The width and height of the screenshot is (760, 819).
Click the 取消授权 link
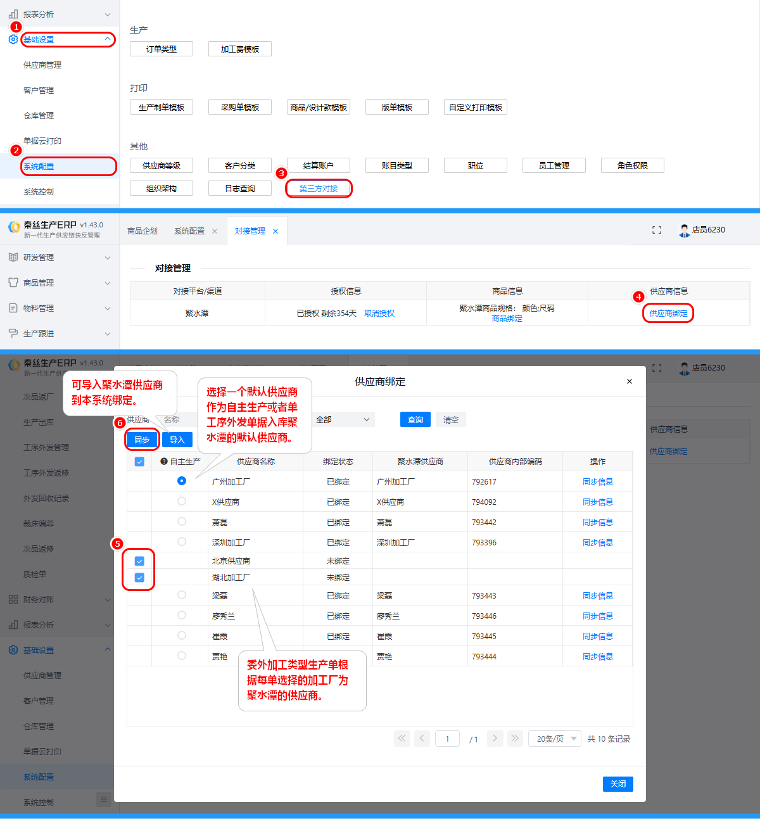[379, 314]
